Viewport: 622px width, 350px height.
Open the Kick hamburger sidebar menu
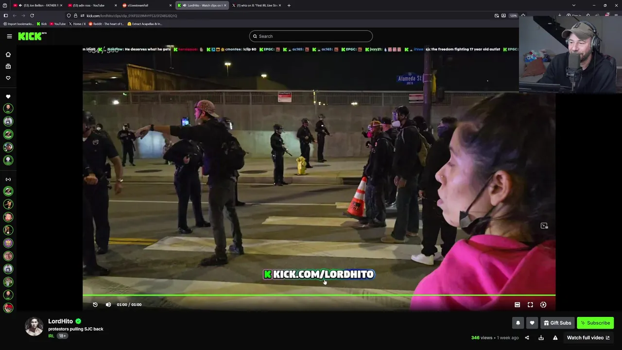pyautogui.click(x=9, y=36)
